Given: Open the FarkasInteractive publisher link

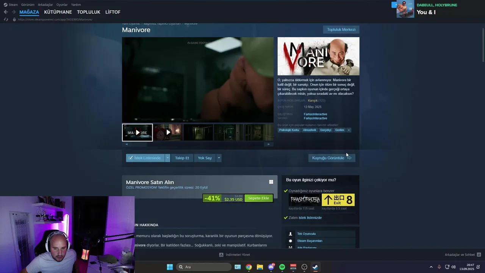Looking at the screenshot, I should click(315, 118).
